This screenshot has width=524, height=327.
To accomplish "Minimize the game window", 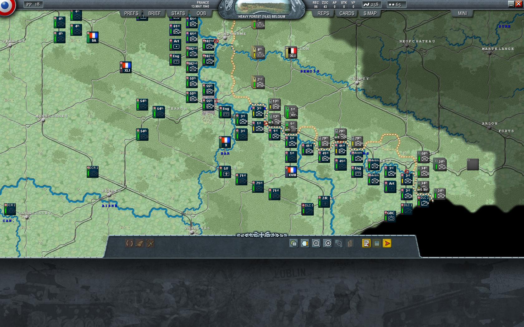I will point(511,4).
